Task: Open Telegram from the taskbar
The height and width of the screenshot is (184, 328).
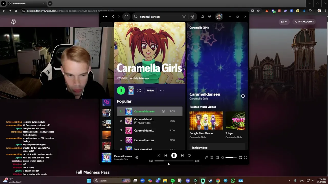Action: pyautogui.click(x=225, y=181)
